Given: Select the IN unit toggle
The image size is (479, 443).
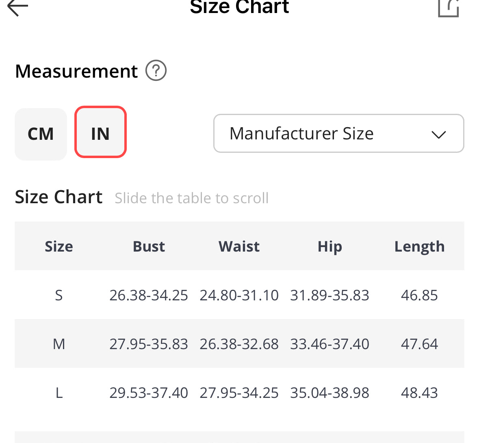Looking at the screenshot, I should pyautogui.click(x=100, y=132).
